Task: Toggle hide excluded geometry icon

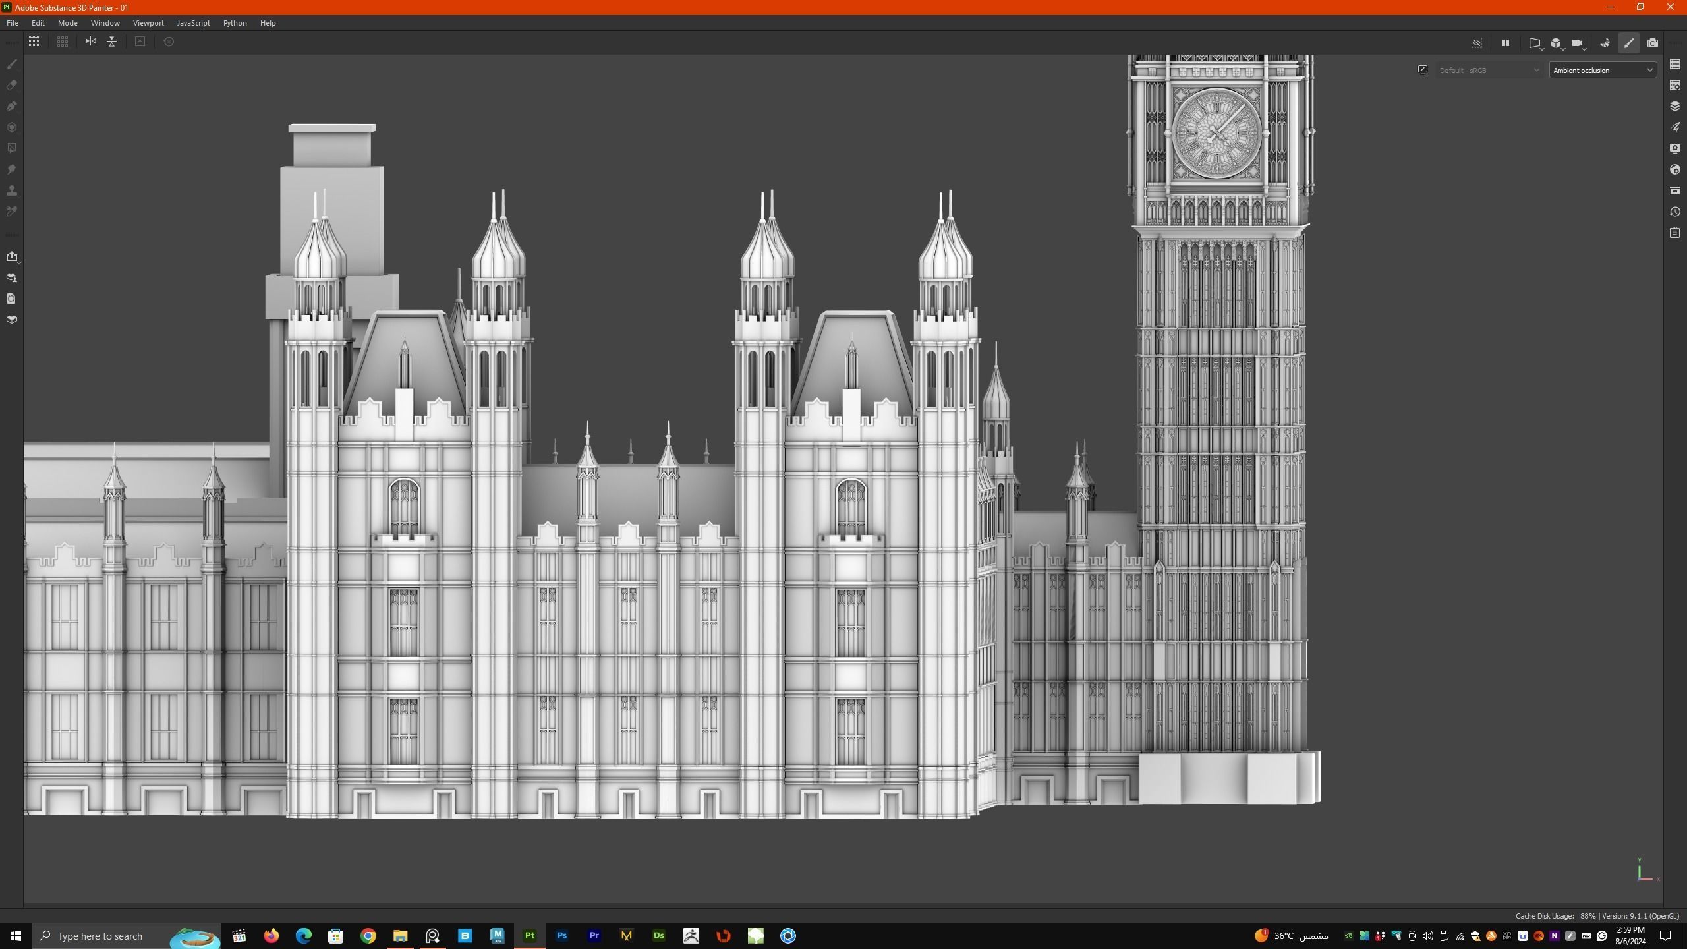Action: click(x=1477, y=43)
